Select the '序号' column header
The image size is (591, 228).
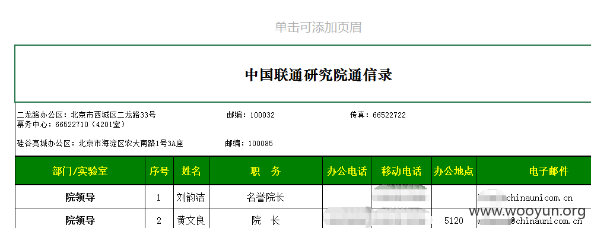159,171
